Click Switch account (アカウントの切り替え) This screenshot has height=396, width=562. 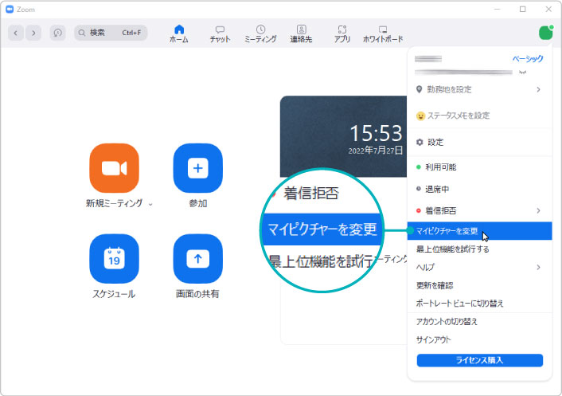pyautogui.click(x=479, y=322)
